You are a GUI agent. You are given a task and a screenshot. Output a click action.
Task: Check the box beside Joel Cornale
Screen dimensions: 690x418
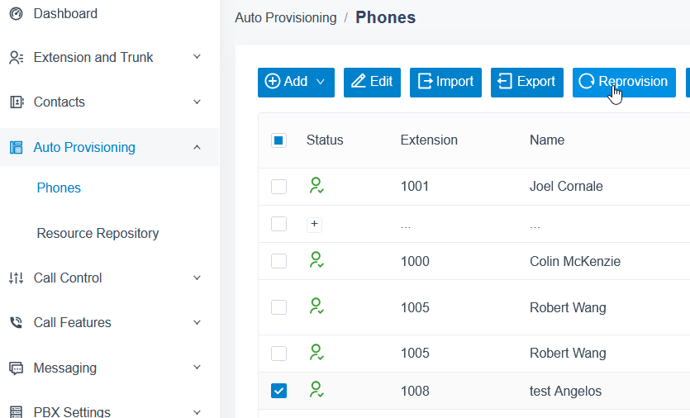(x=278, y=187)
